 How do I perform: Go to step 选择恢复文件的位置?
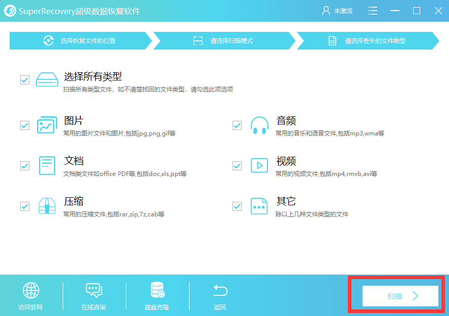pos(81,40)
